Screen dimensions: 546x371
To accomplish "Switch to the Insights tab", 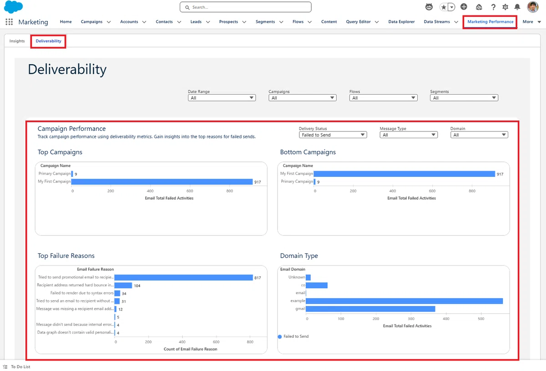I will 17,41.
